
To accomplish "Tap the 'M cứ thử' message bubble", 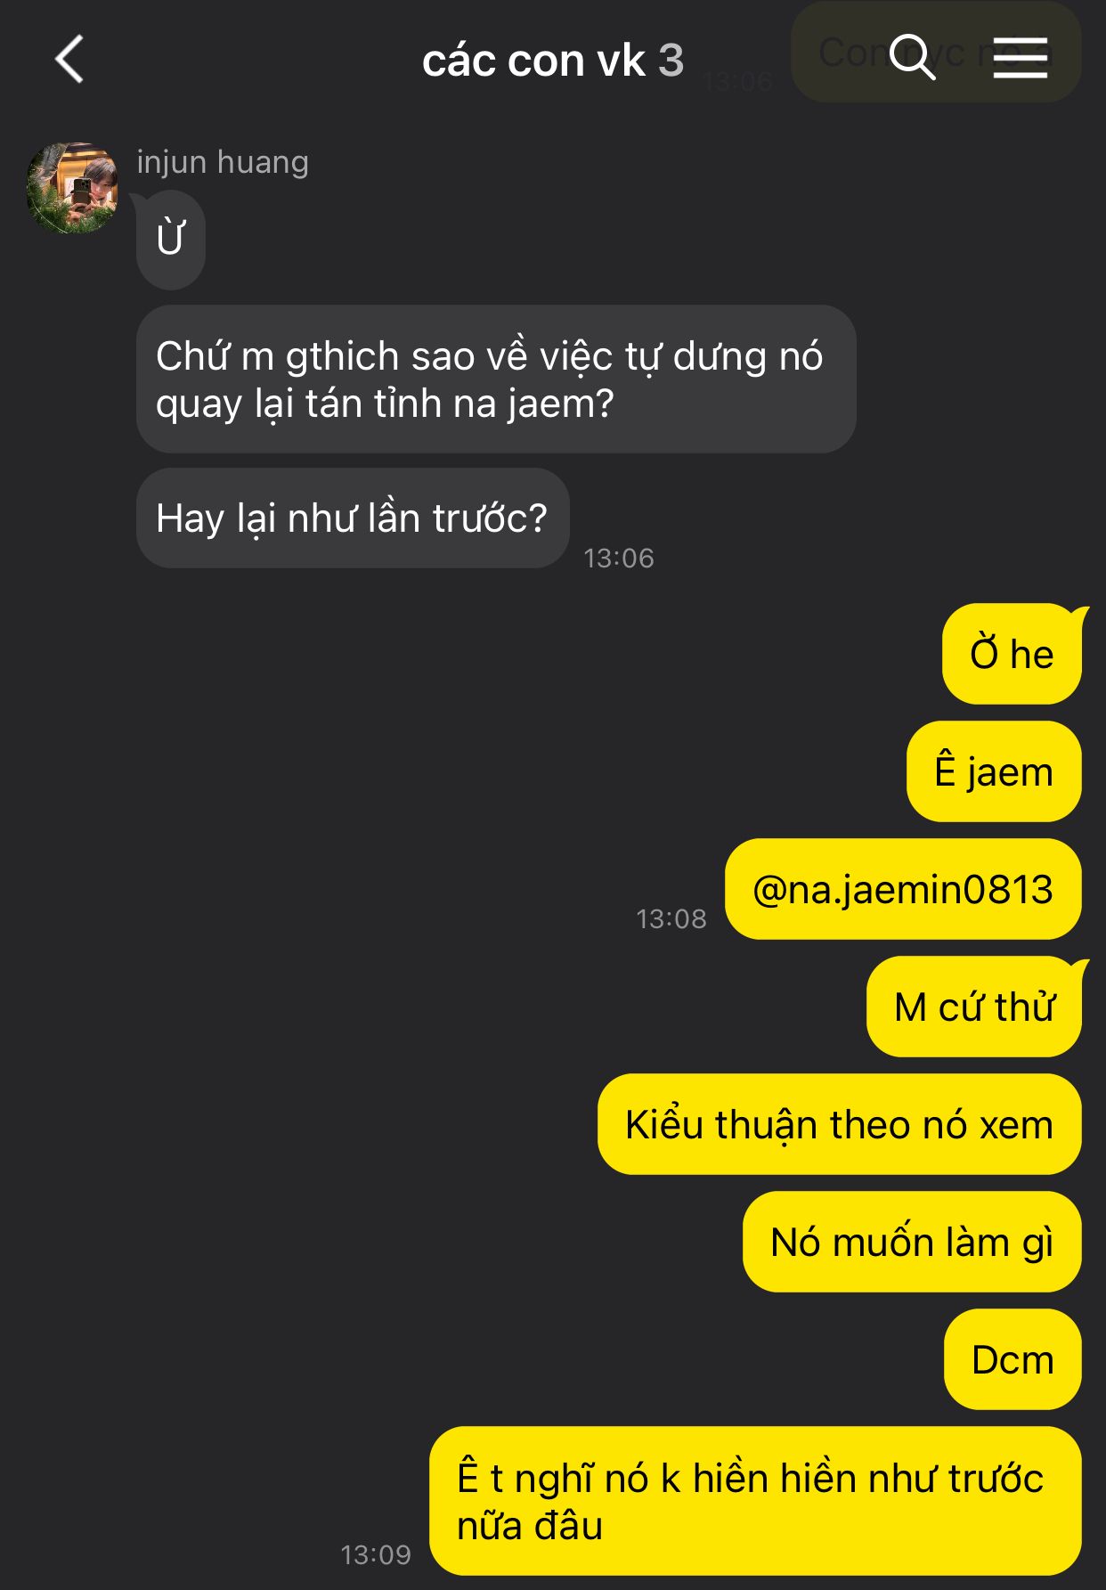I will (x=974, y=1007).
